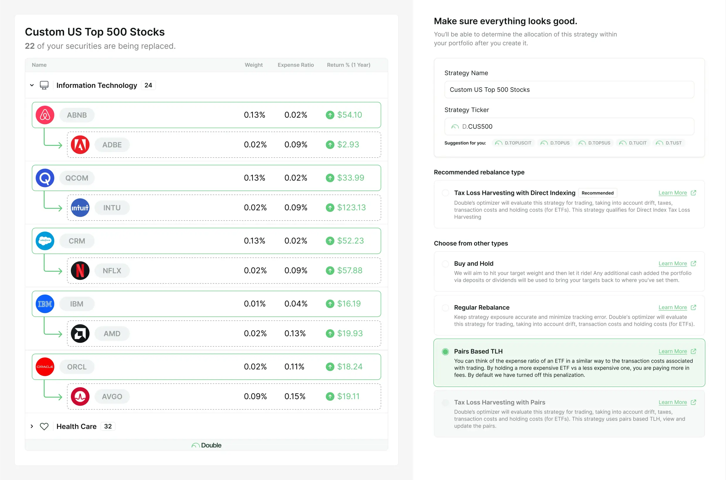The image size is (726, 480).
Task: Click the CRM ticker chip
Action: click(x=77, y=241)
